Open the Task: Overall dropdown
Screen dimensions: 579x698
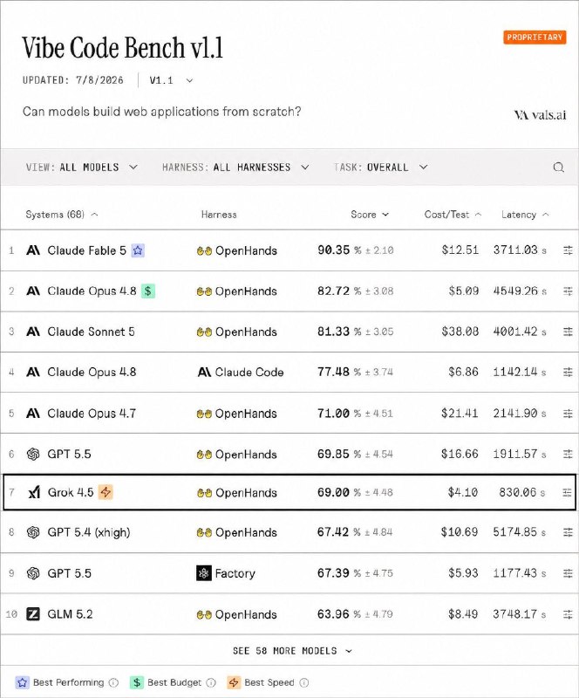pyautogui.click(x=380, y=168)
